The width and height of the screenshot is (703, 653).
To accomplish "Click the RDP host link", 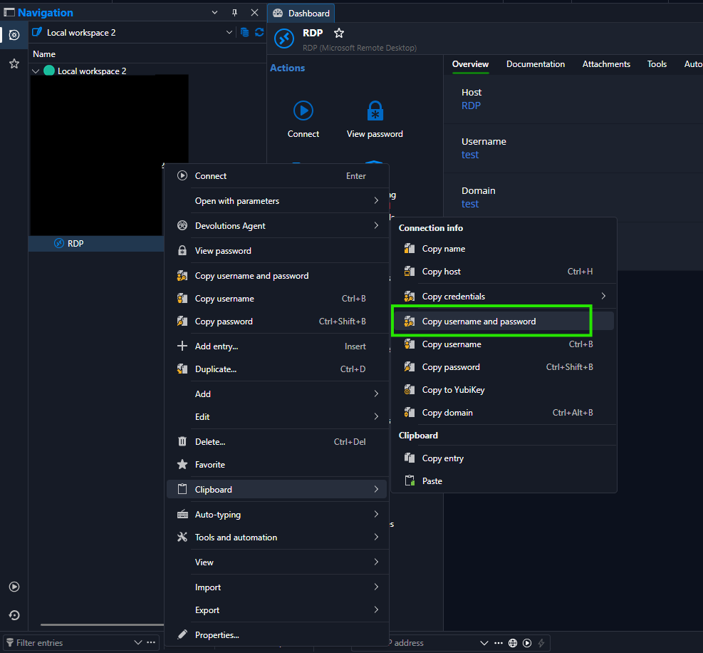I will coord(471,106).
